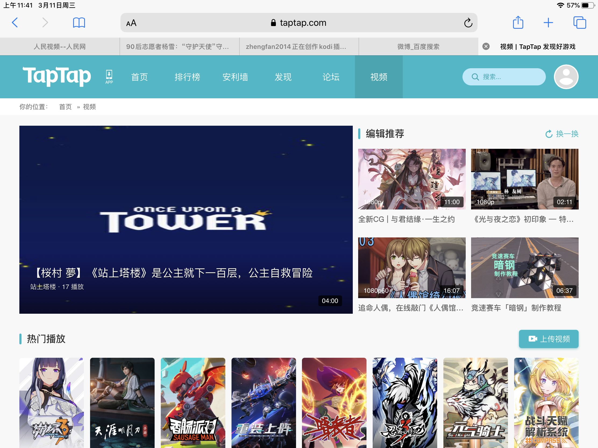
Task: Open the 元气骑士 Soul Knight cover
Action: (476, 403)
